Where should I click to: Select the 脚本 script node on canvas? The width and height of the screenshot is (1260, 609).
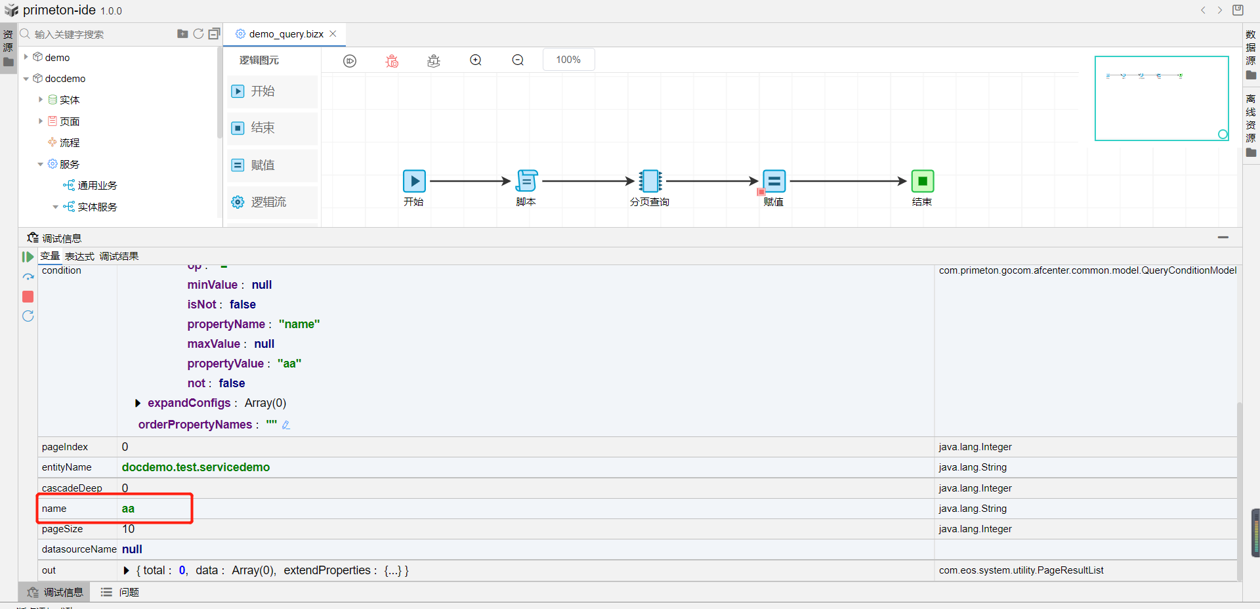(526, 181)
